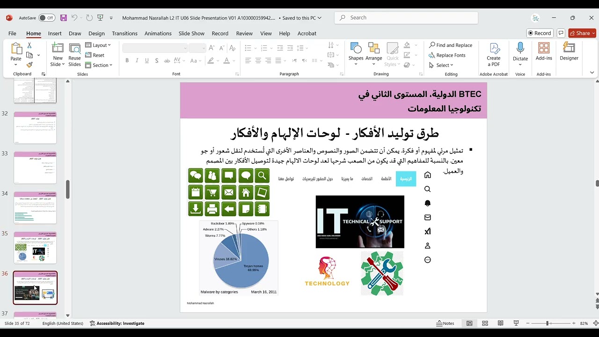Toggle bulleted list
The height and width of the screenshot is (337, 599).
[x=248, y=48]
